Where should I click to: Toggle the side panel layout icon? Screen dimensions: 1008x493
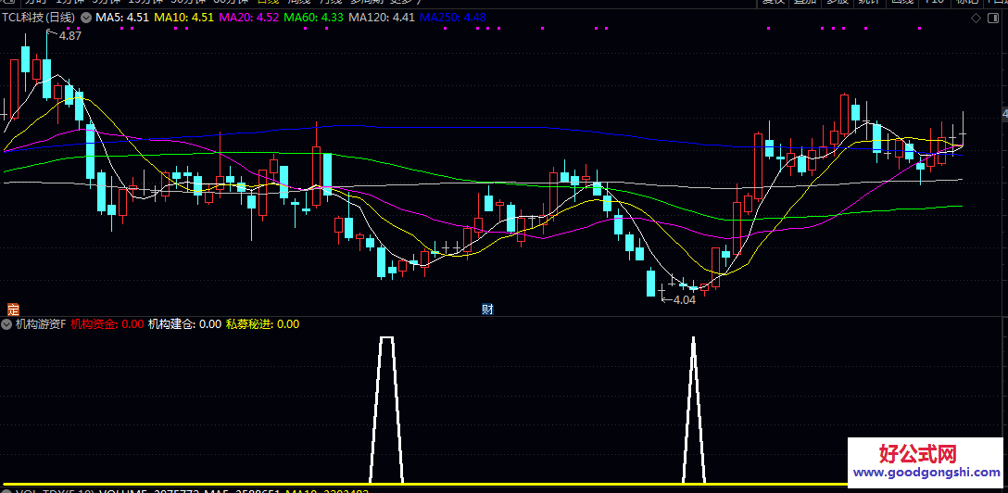click(x=995, y=18)
